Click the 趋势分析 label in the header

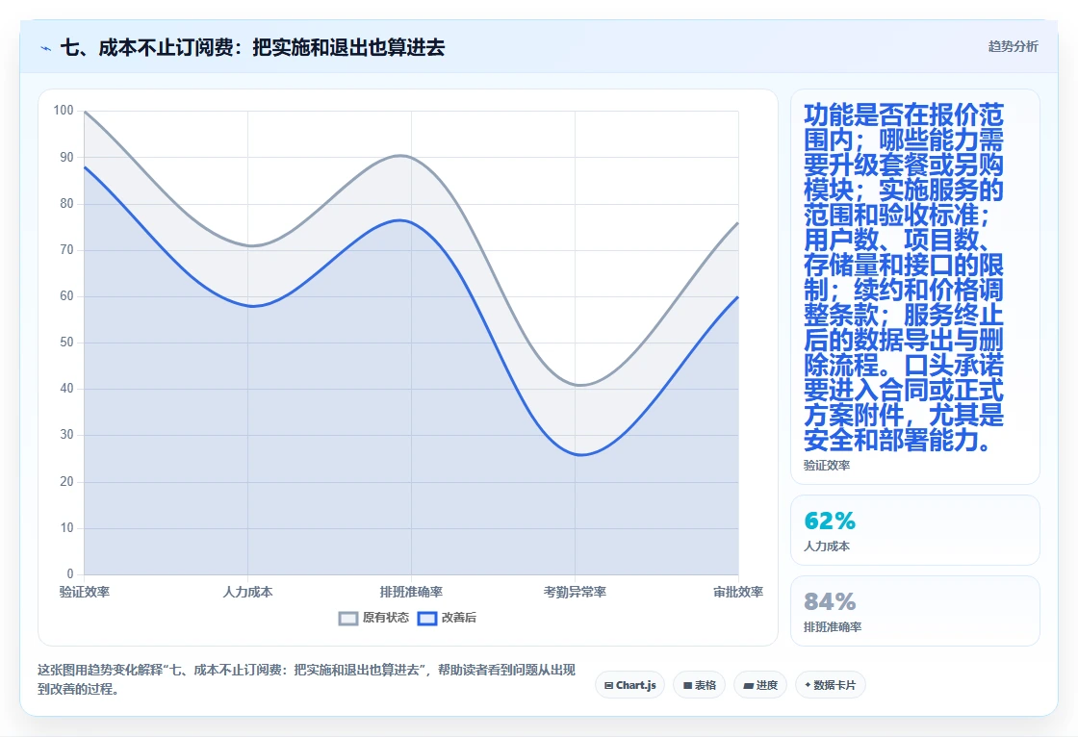pyautogui.click(x=1013, y=47)
